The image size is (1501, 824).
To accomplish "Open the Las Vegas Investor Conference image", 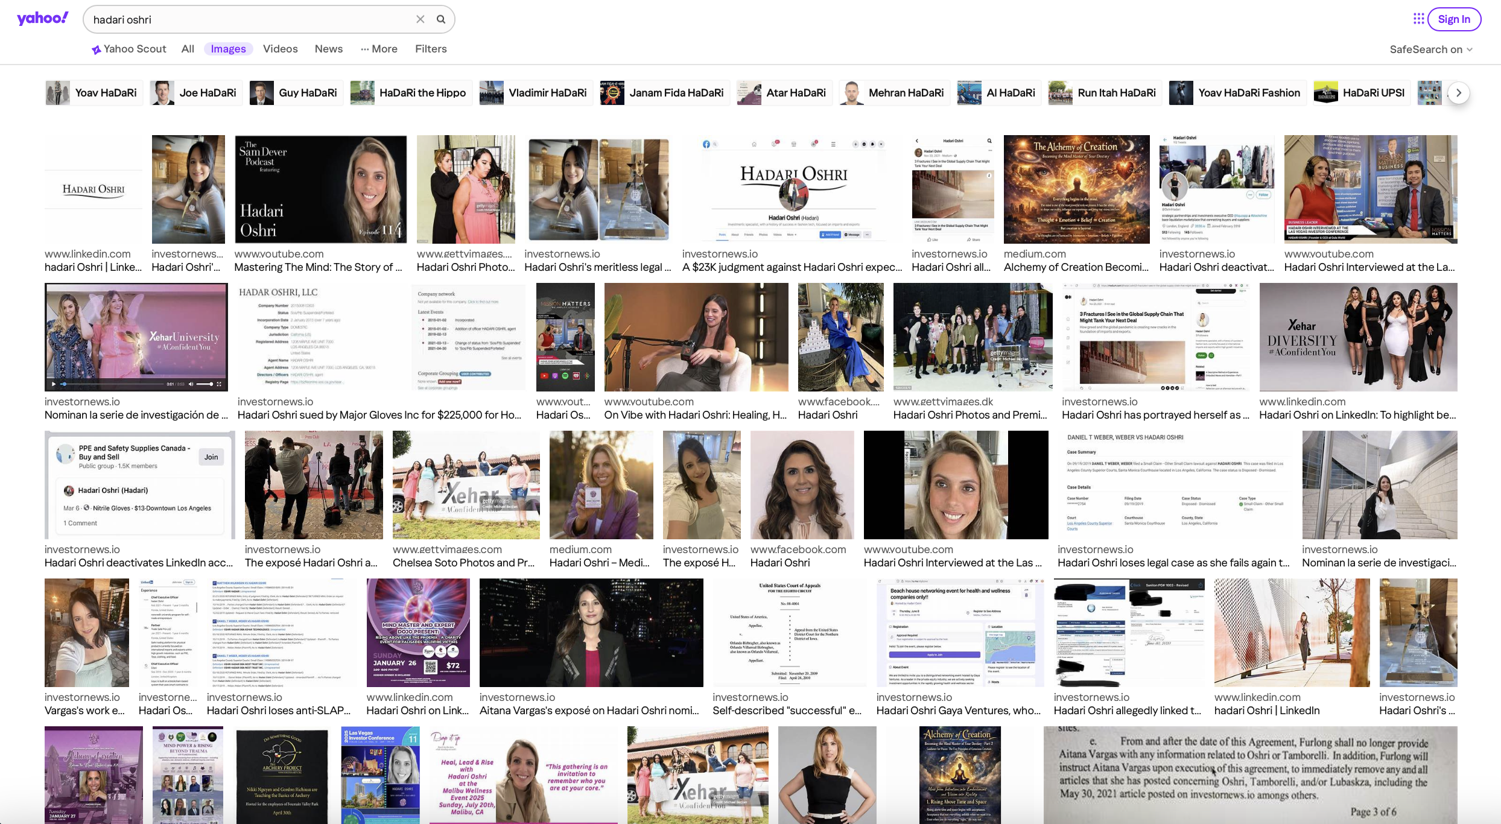I will point(380,775).
